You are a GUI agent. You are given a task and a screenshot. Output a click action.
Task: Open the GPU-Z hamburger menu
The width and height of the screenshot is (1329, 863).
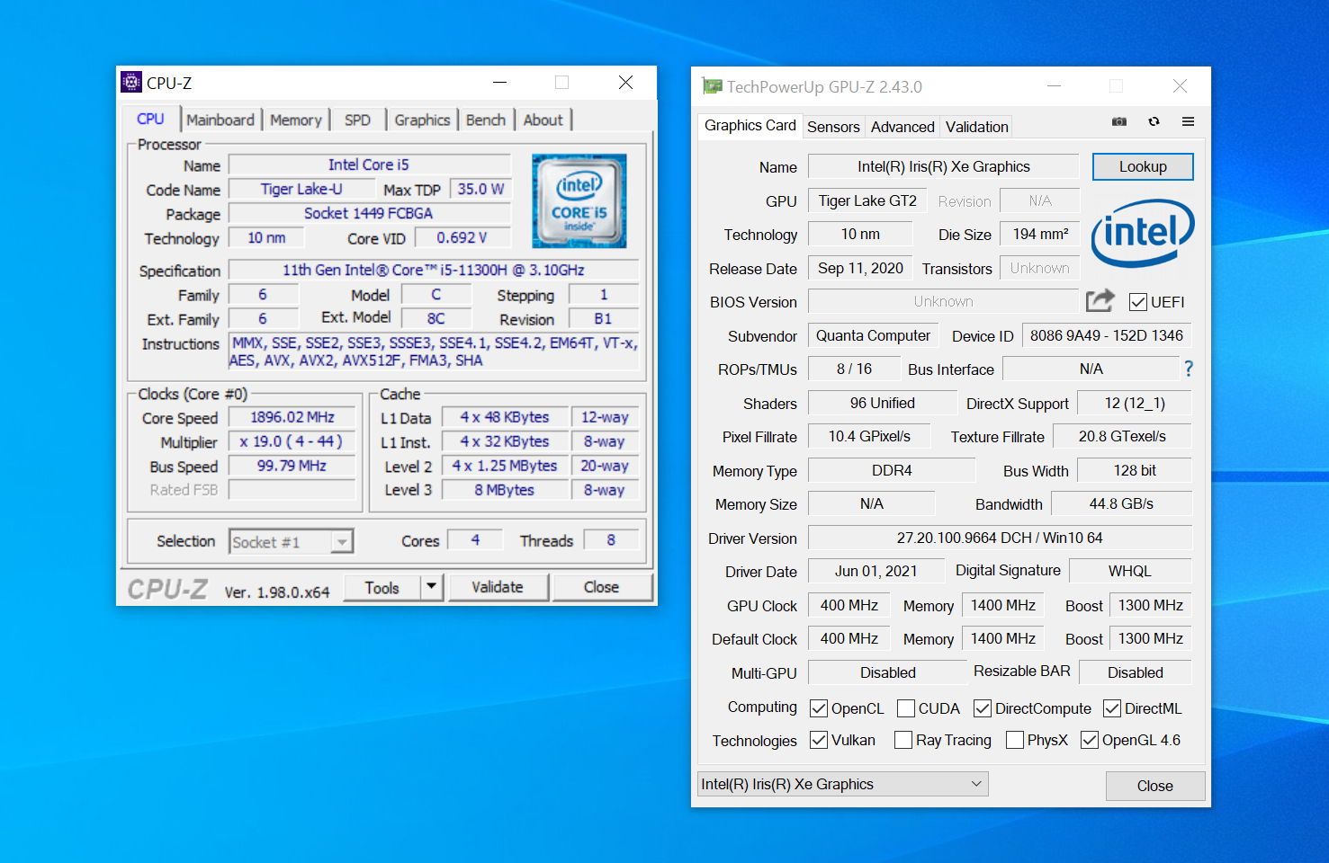(1188, 121)
